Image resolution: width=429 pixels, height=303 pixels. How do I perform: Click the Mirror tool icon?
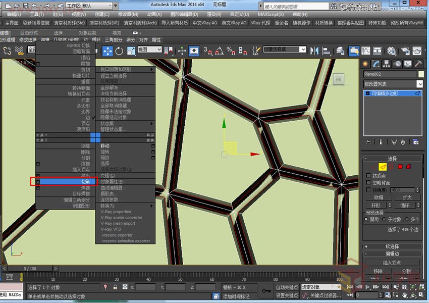pyautogui.click(x=314, y=51)
